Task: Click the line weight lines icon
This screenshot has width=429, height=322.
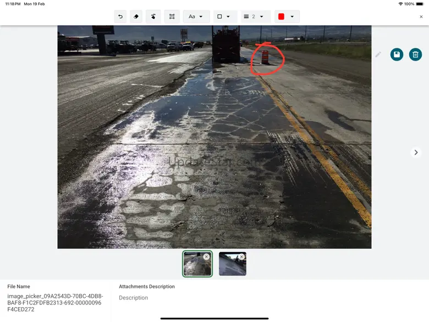Action: (246, 17)
